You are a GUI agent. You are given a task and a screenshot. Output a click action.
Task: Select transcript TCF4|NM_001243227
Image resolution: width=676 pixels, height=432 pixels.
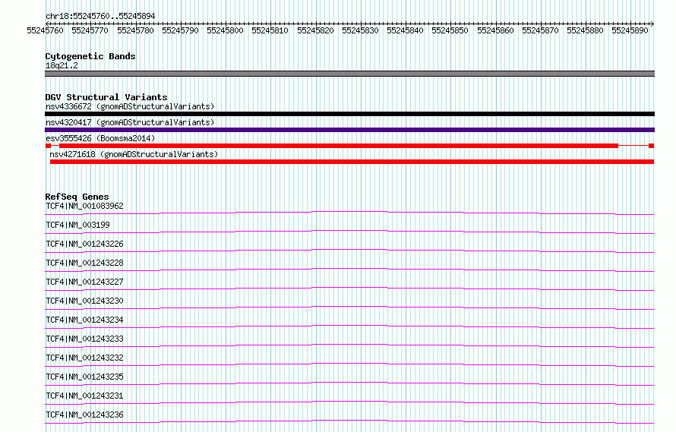[84, 282]
